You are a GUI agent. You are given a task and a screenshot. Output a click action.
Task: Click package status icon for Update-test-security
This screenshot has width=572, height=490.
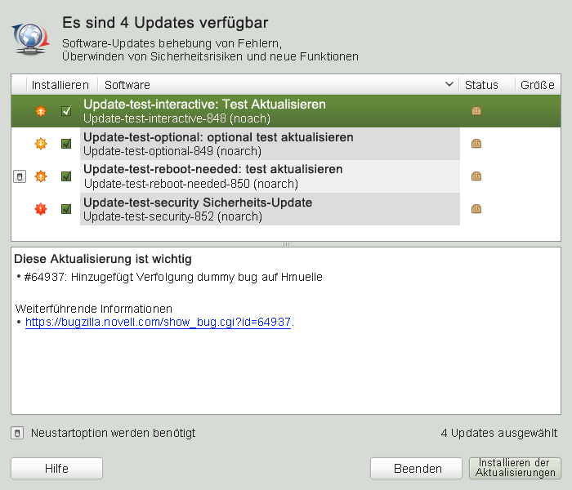(476, 209)
